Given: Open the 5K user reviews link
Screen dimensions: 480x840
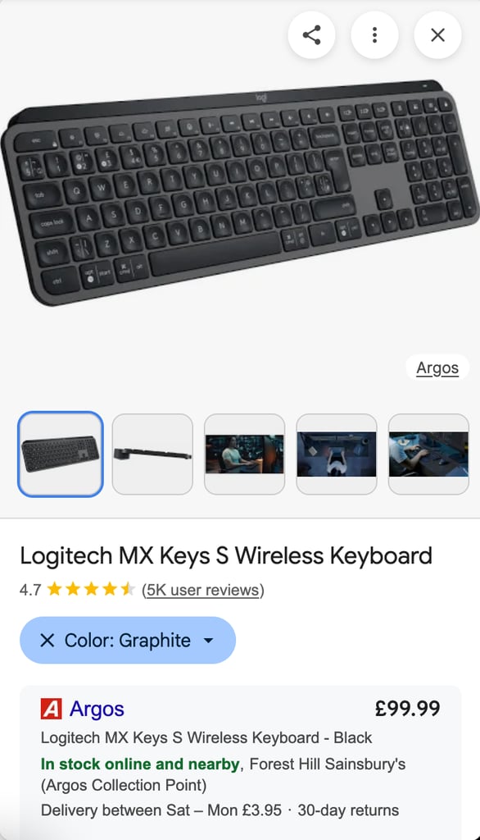Looking at the screenshot, I should coord(203,590).
